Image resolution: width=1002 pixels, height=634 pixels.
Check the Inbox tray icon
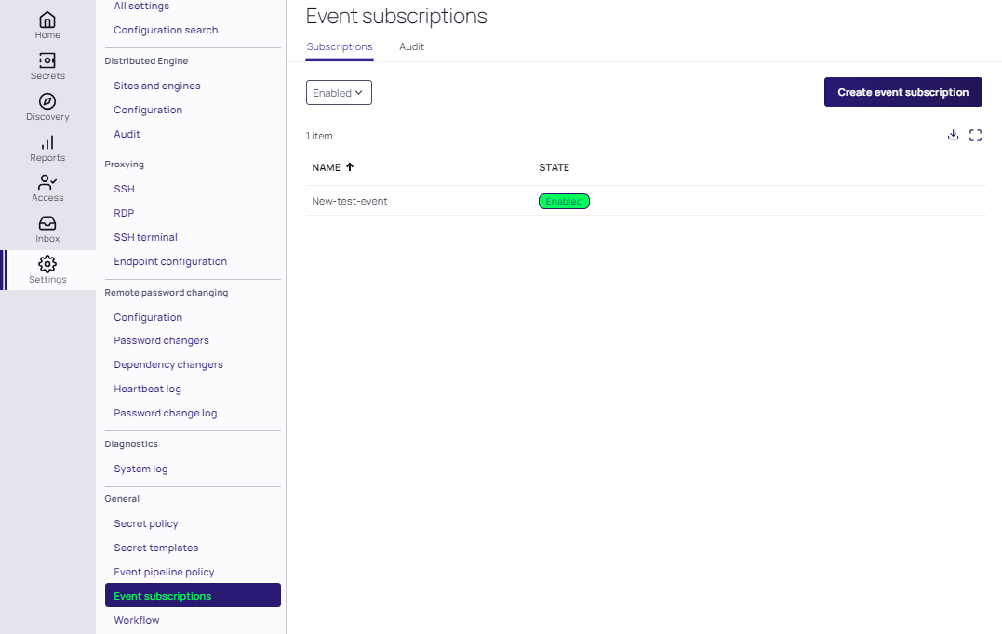47,225
